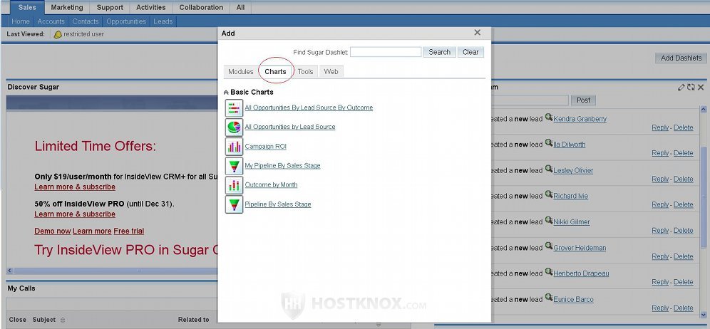710x329 pixels.
Task: Open All Opportunities By Lead Source By Outcome link
Action: click(x=309, y=108)
